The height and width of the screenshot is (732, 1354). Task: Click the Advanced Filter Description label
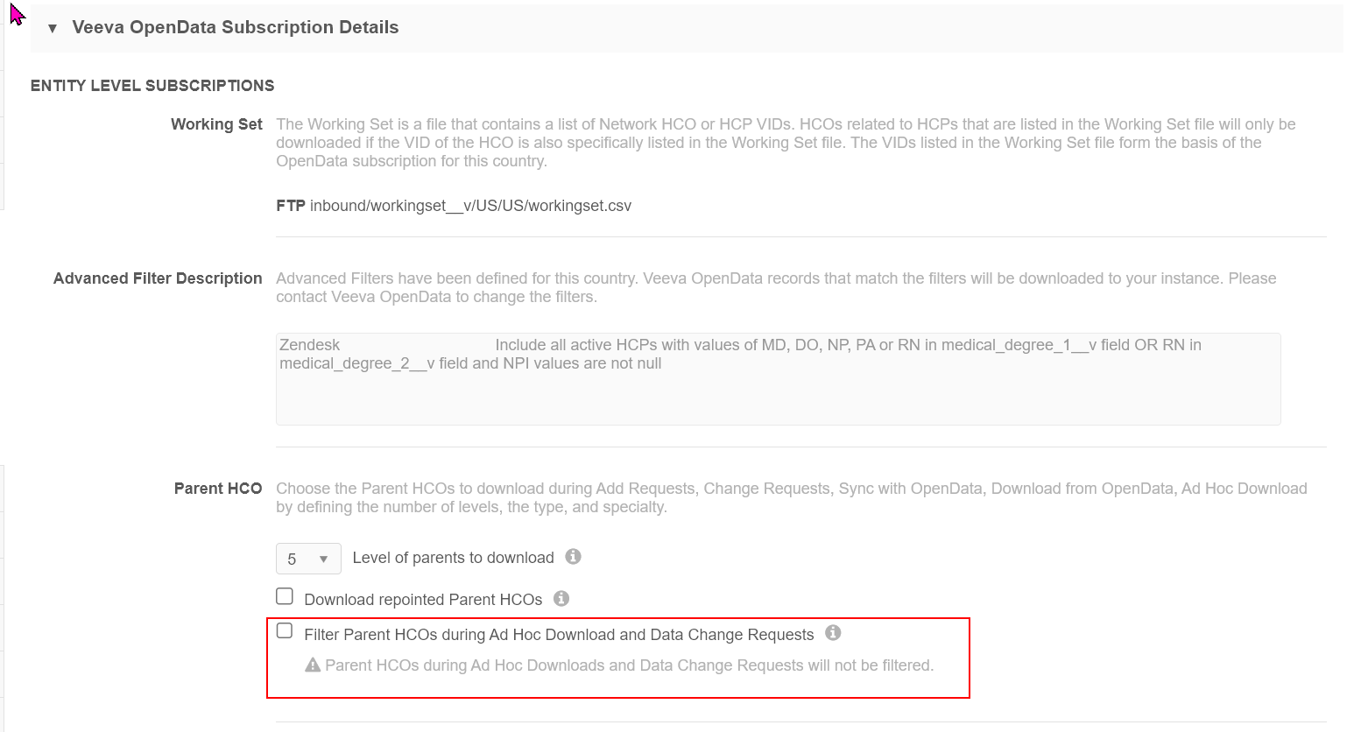click(x=158, y=278)
